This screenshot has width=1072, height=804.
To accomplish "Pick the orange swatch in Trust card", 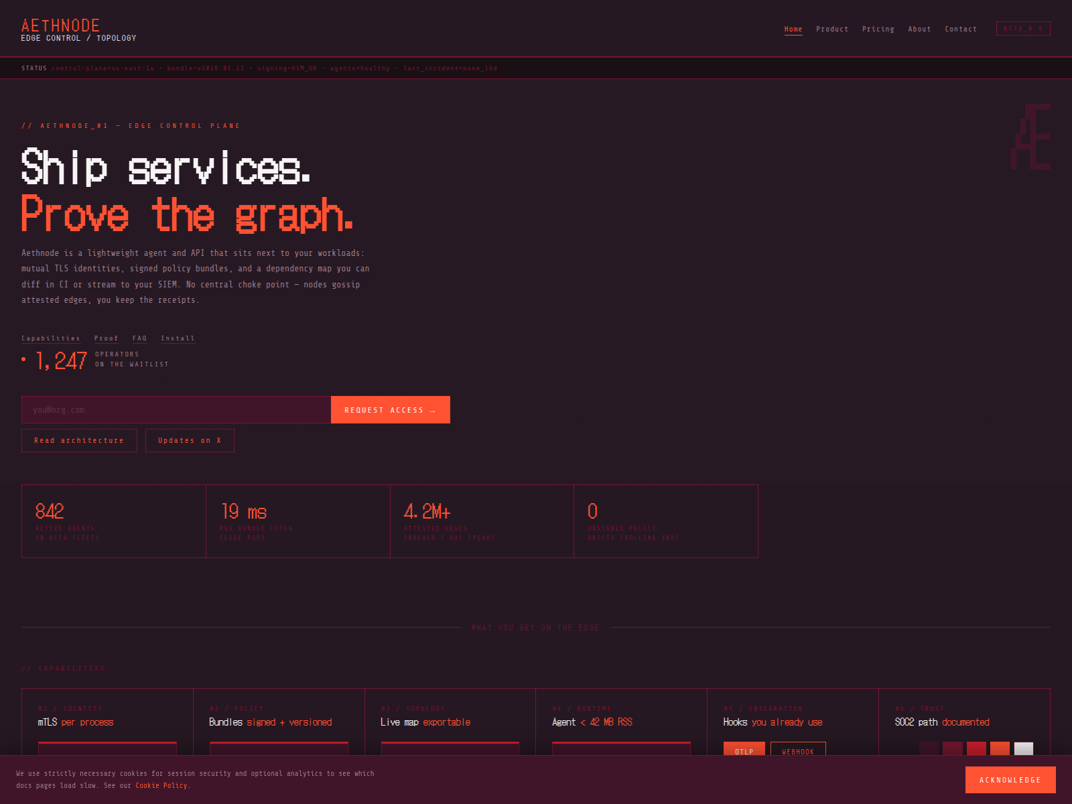I will coord(1000,749).
